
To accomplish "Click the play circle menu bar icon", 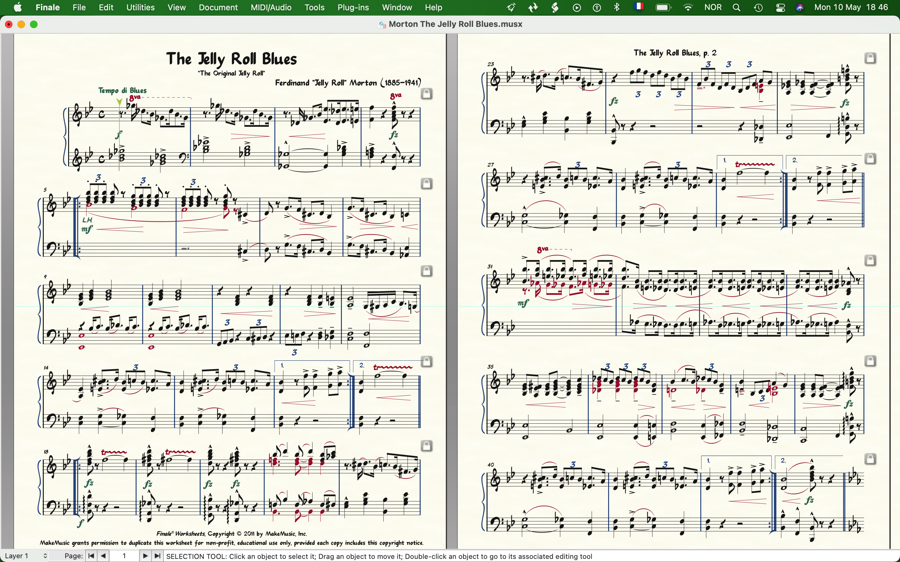I will [577, 7].
